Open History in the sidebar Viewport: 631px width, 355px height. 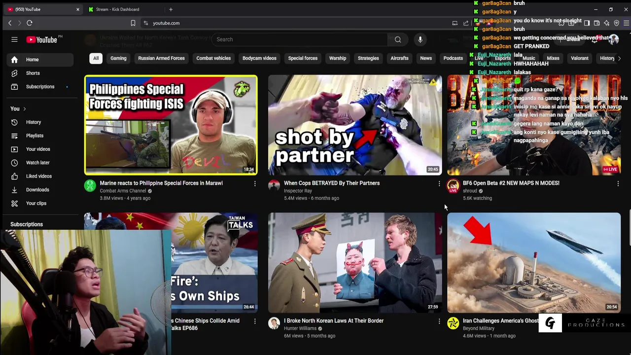click(x=40, y=122)
